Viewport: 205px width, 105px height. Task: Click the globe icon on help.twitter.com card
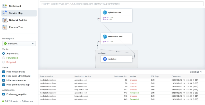point(105,37)
